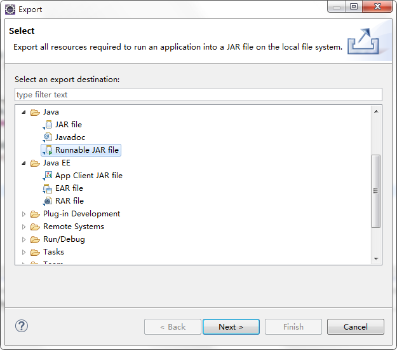Viewport: 397px width, 350px height.
Task: Click the Java EE folder icon
Action: 35,163
